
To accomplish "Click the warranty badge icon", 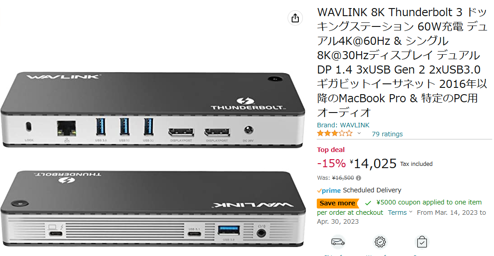I will [380, 242].
